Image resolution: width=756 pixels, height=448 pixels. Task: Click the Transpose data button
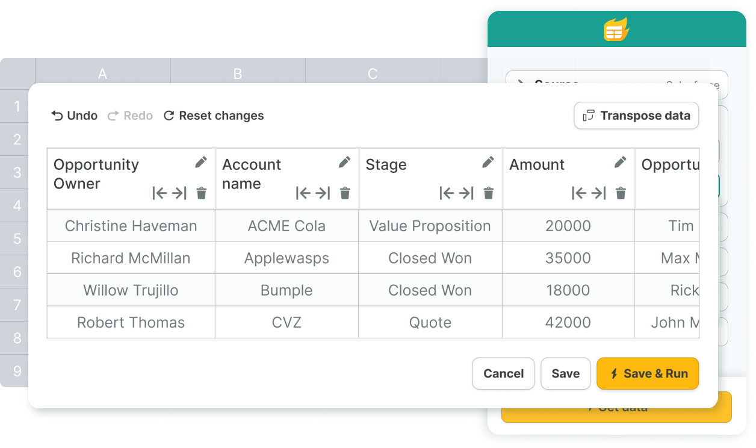click(636, 116)
